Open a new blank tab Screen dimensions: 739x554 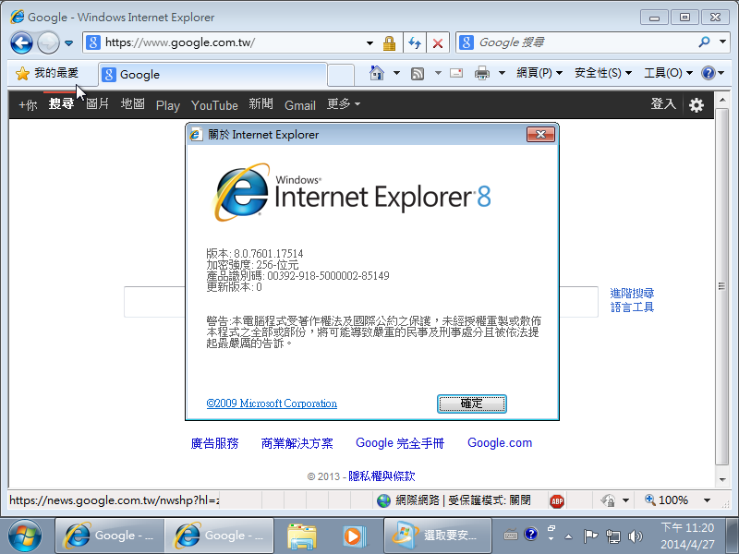tap(341, 75)
